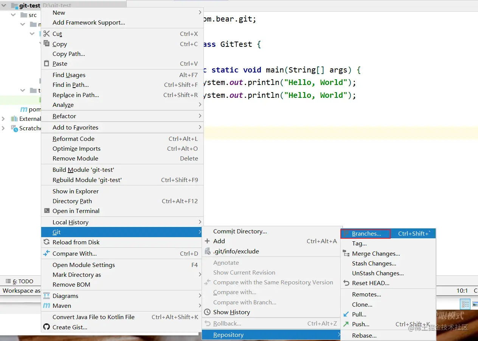Image resolution: width=478 pixels, height=341 pixels.
Task: Click the git-test module folder icon
Action: point(14,6)
